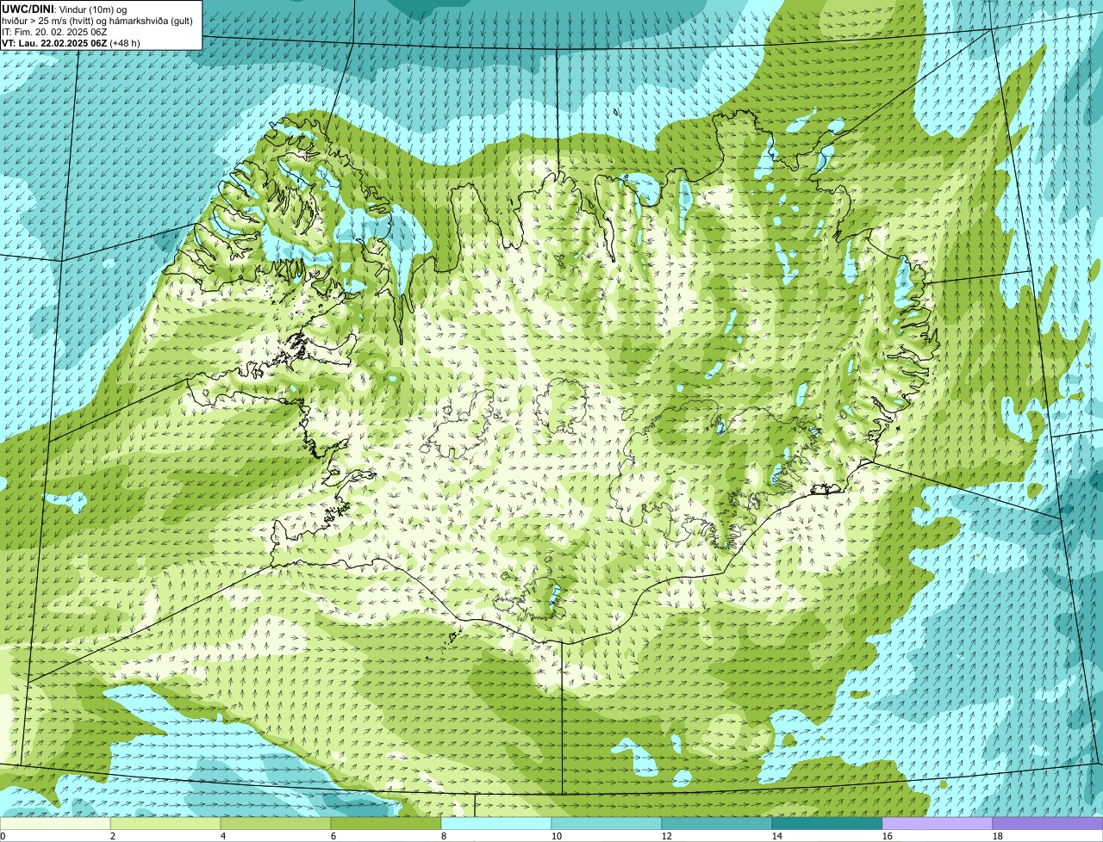Click the "VT: Lau. 22.02.2025 06Z (+48 h)" line
The image size is (1103, 842).
click(x=71, y=42)
